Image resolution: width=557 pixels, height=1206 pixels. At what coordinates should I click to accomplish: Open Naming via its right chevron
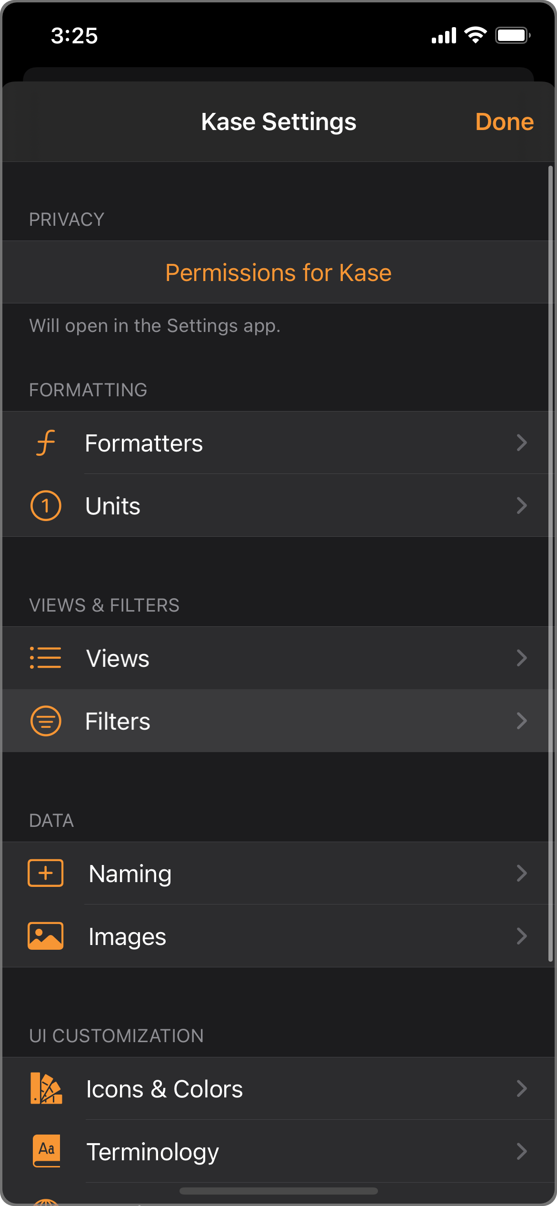[522, 874]
